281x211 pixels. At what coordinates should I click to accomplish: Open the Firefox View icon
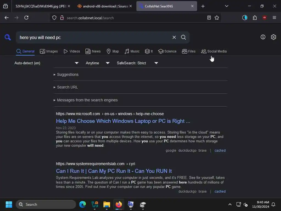[5, 6]
